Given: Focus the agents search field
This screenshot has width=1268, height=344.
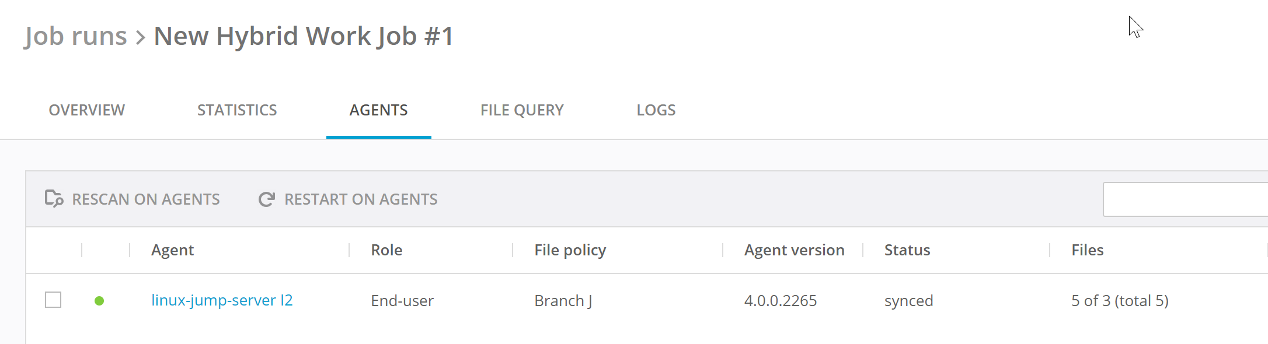Looking at the screenshot, I should pyautogui.click(x=1185, y=199).
